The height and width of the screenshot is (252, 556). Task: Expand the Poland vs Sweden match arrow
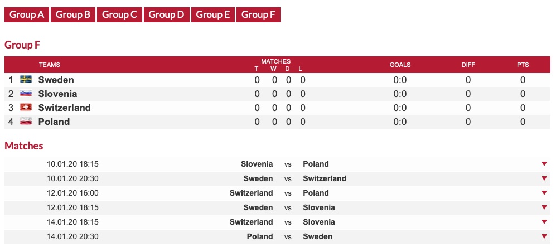point(544,236)
